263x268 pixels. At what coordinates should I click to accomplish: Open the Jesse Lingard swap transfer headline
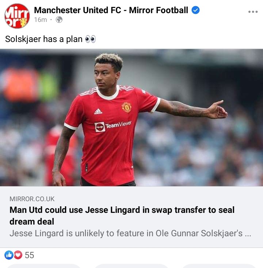point(122,216)
